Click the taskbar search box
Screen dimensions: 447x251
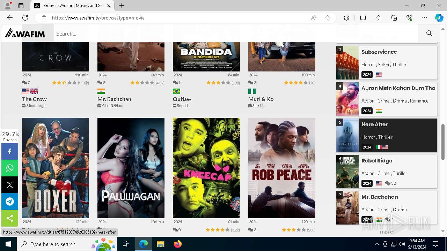(67, 244)
